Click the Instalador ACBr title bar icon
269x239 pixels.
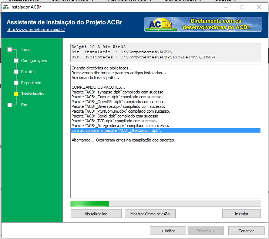tap(6, 7)
